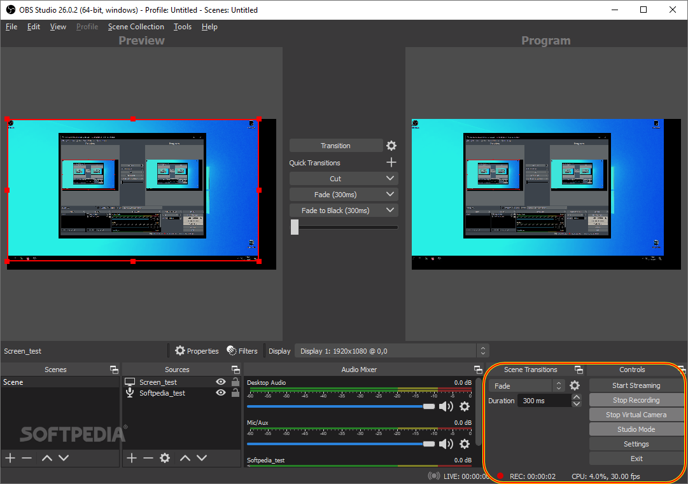Add a new source with the plus icon

coord(131,457)
